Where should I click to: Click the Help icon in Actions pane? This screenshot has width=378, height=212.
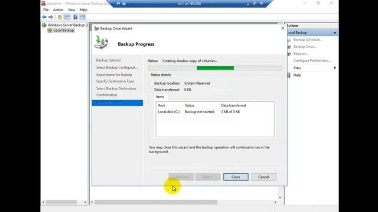click(289, 75)
